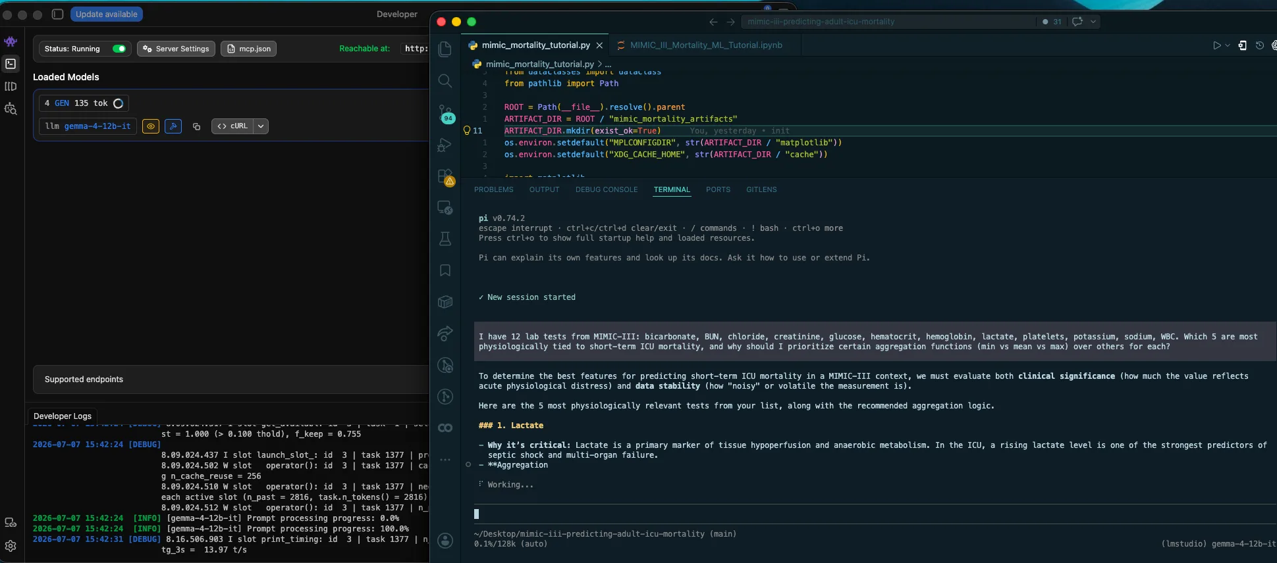Viewport: 1277px width, 563px height.
Task: Open the VS Code Explorer icon
Action: point(445,49)
